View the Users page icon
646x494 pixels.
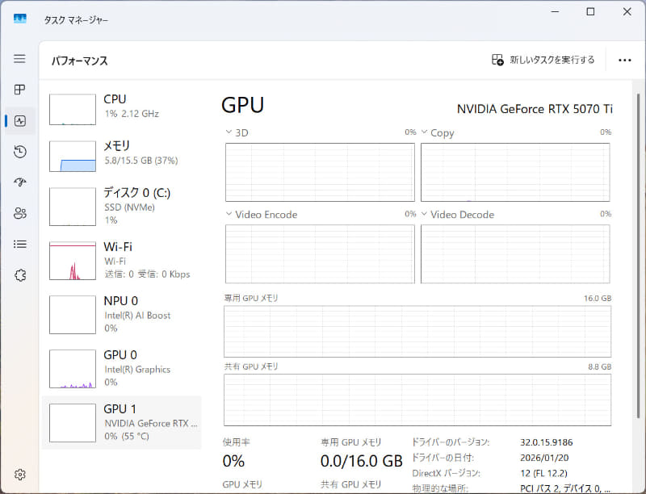pos(19,213)
